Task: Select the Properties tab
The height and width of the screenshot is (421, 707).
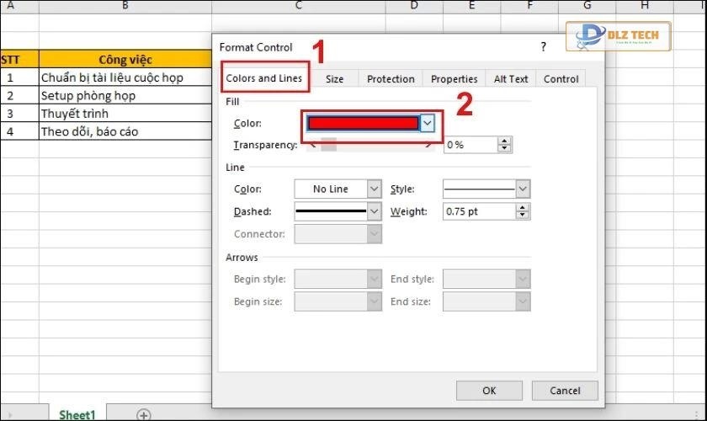Action: tap(454, 79)
